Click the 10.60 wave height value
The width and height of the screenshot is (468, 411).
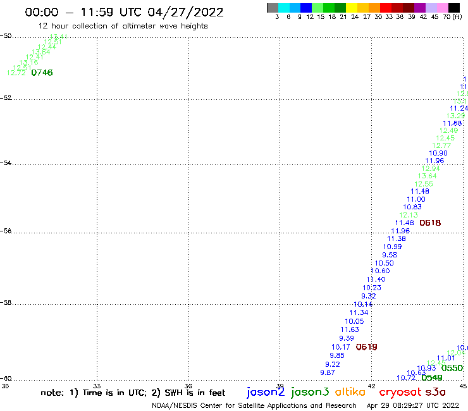[380, 271]
